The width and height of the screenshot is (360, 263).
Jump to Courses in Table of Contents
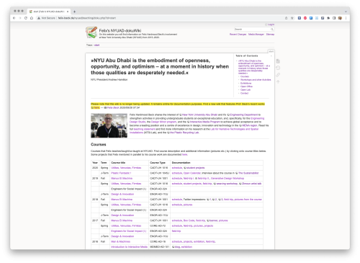[x=245, y=76]
